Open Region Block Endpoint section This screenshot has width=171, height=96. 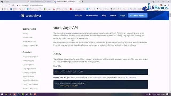(30, 81)
